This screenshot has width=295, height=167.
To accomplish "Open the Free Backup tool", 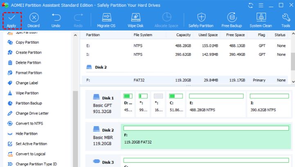I will [x=232, y=20].
